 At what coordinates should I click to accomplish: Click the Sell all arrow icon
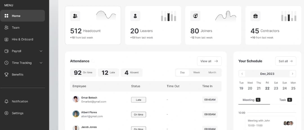(x=291, y=61)
